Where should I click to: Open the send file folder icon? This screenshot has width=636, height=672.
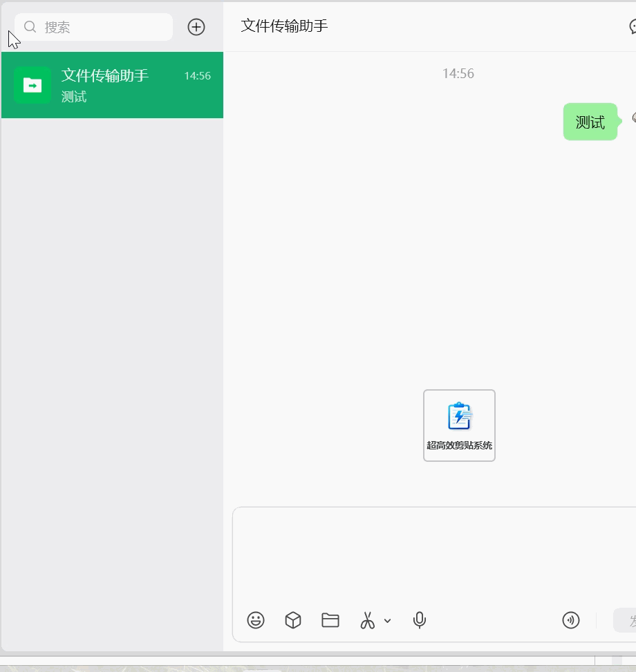[330, 620]
